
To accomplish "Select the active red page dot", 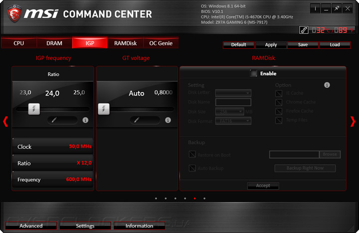I will tap(194, 199).
